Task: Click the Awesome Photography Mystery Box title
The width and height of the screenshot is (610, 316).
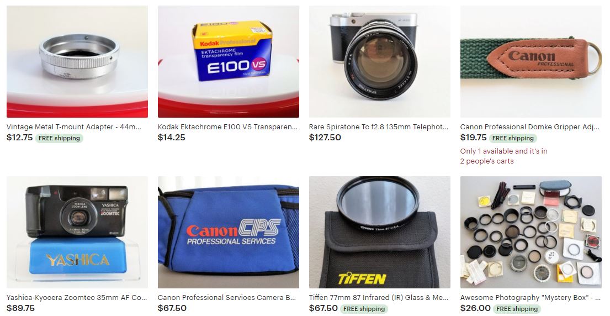Action: 530,298
